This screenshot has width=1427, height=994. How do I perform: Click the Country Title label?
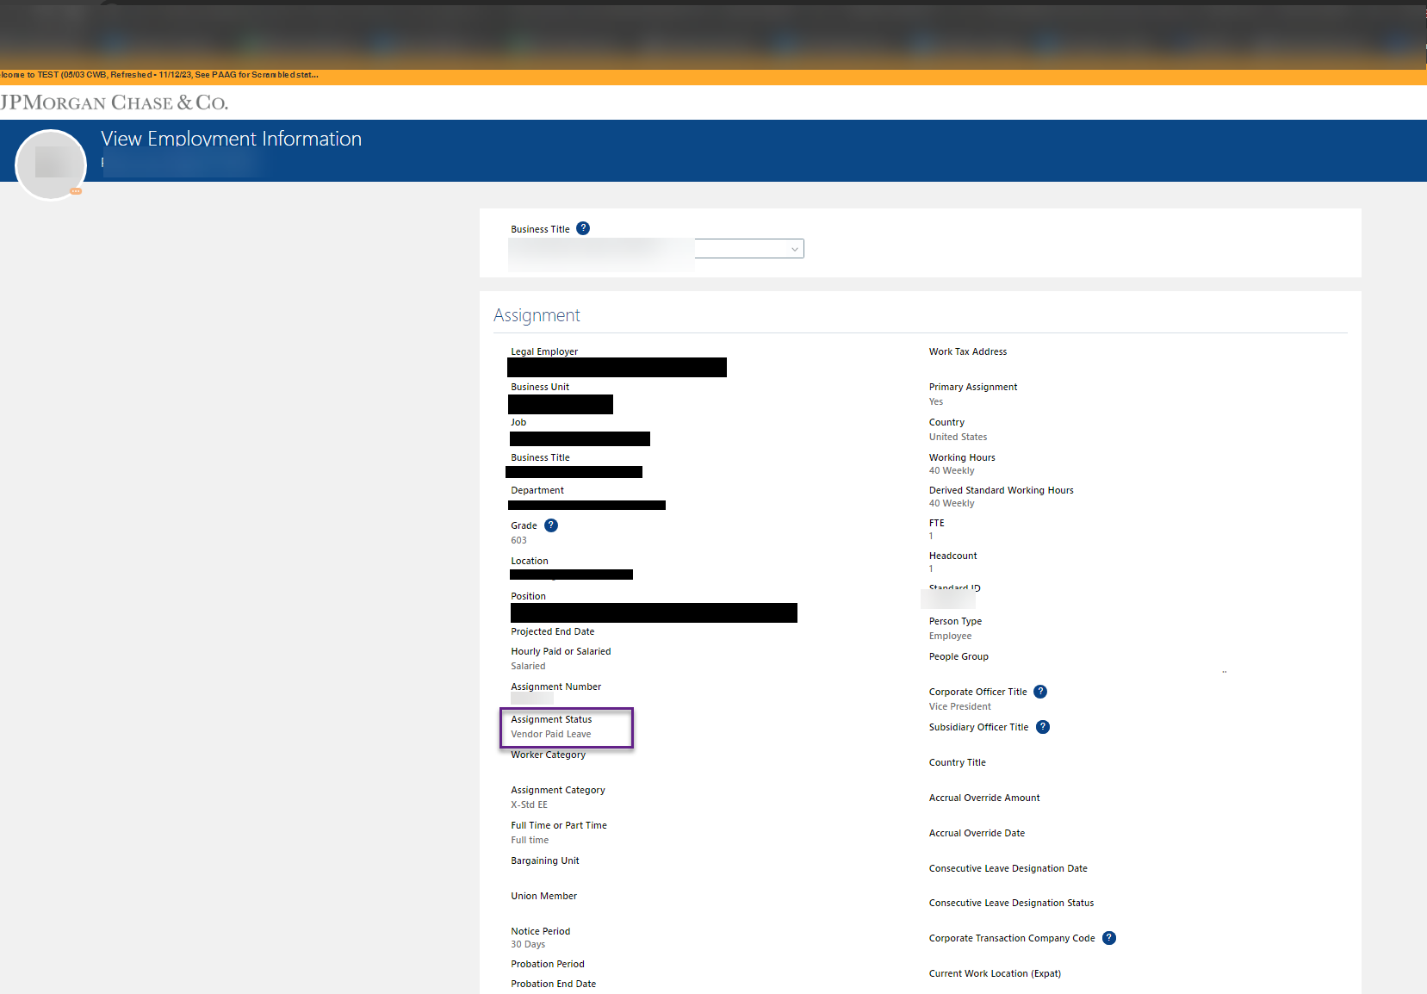(x=958, y=762)
